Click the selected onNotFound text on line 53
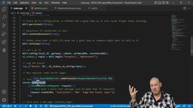Viewport: 193px width, 108px height. [x=38, y=82]
